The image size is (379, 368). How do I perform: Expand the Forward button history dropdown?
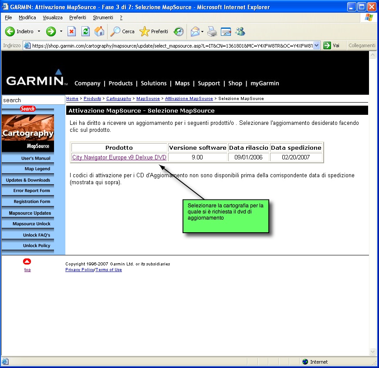coord(61,31)
